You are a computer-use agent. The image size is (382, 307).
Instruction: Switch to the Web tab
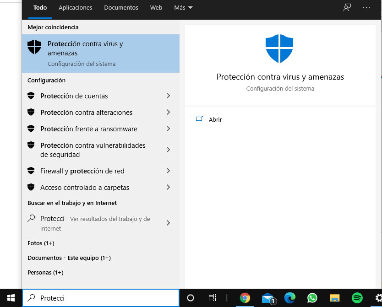[x=156, y=8]
